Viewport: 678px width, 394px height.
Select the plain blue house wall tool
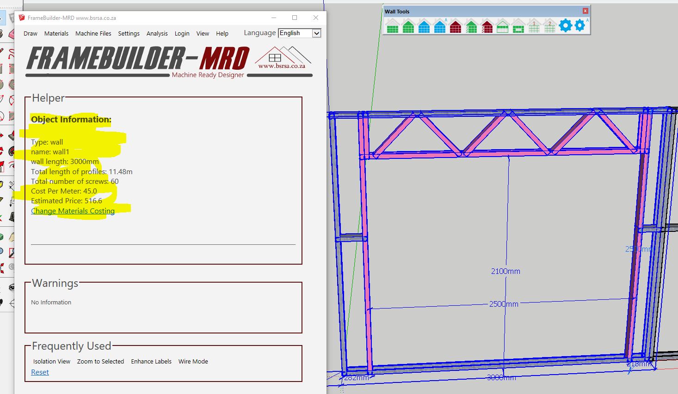point(424,26)
